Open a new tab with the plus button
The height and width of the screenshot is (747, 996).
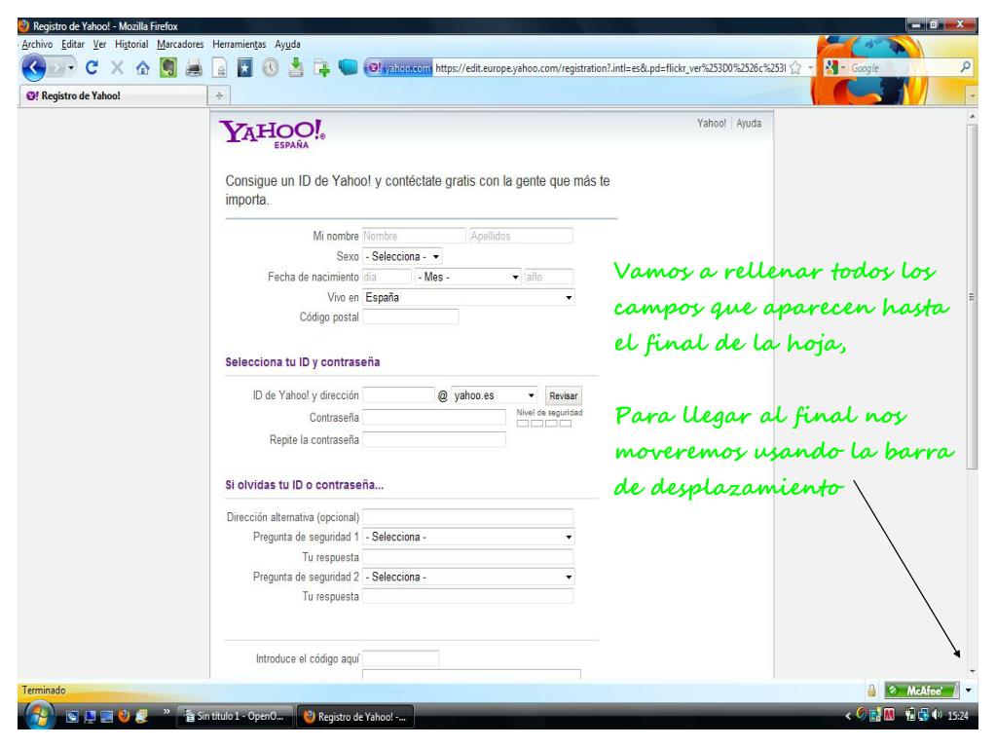(x=219, y=95)
